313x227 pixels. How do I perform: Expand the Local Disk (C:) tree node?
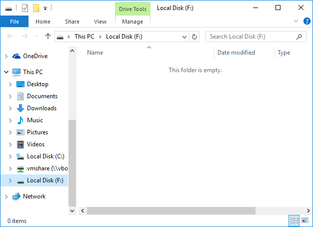(x=10, y=156)
